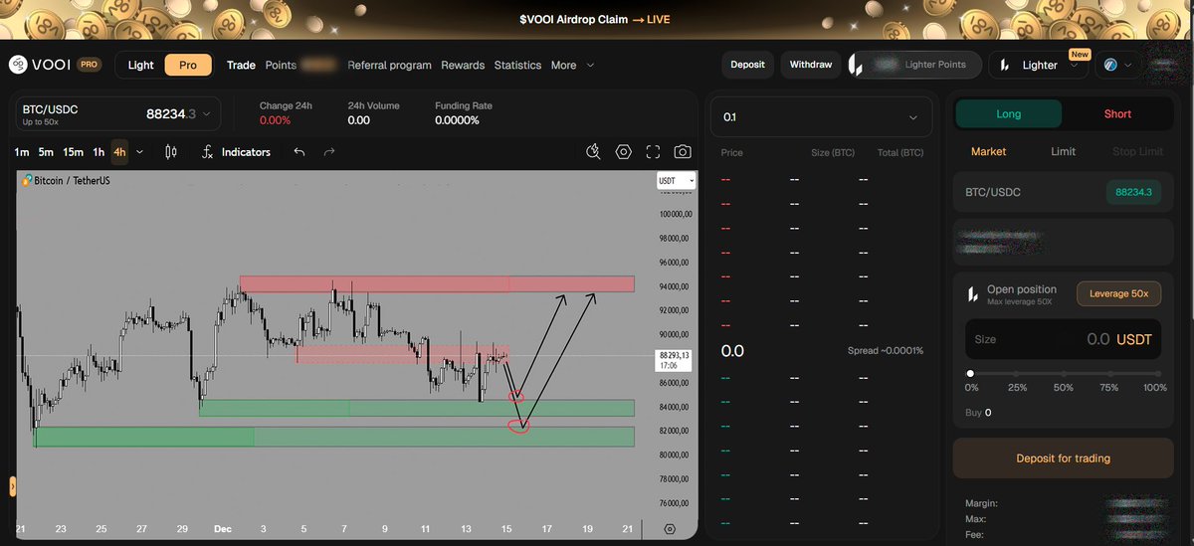Open candlestick chart type selector
This screenshot has height=546, width=1194.
coord(170,152)
